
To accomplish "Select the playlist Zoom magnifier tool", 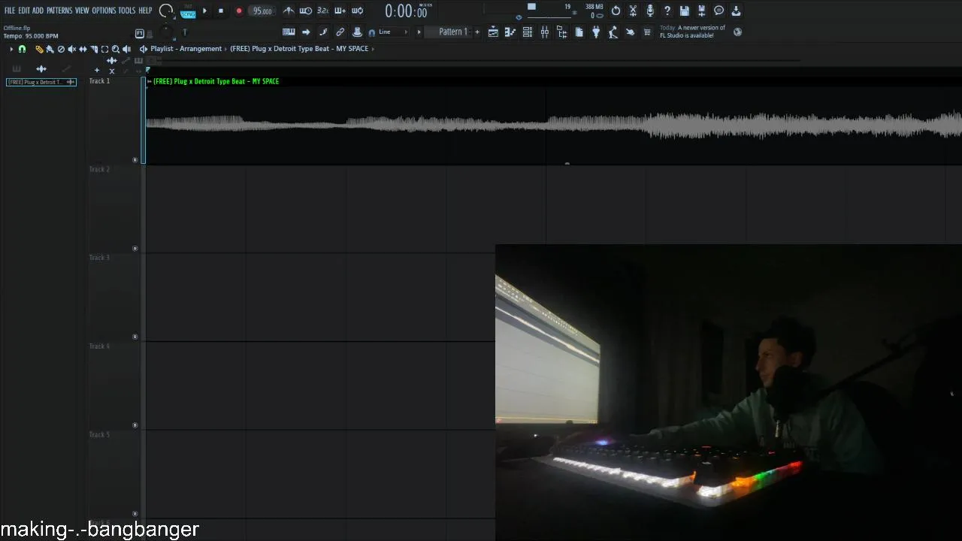I will [x=115, y=49].
